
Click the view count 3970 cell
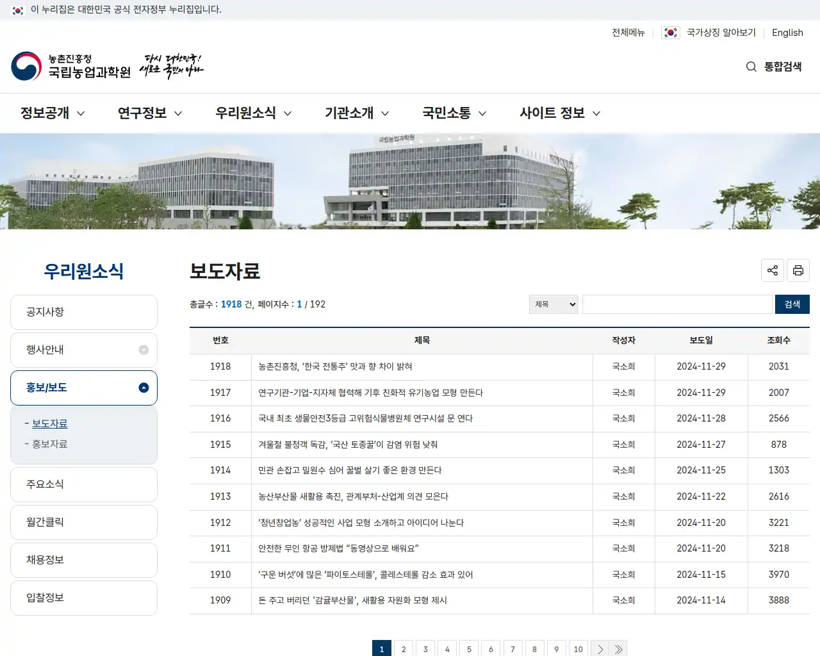(x=778, y=575)
